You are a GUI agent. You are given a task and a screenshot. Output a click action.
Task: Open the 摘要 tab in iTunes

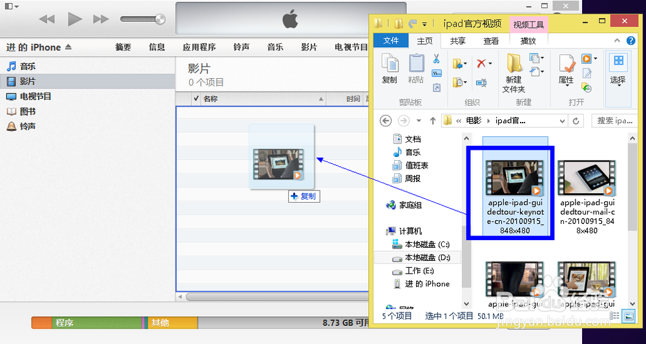pos(123,47)
